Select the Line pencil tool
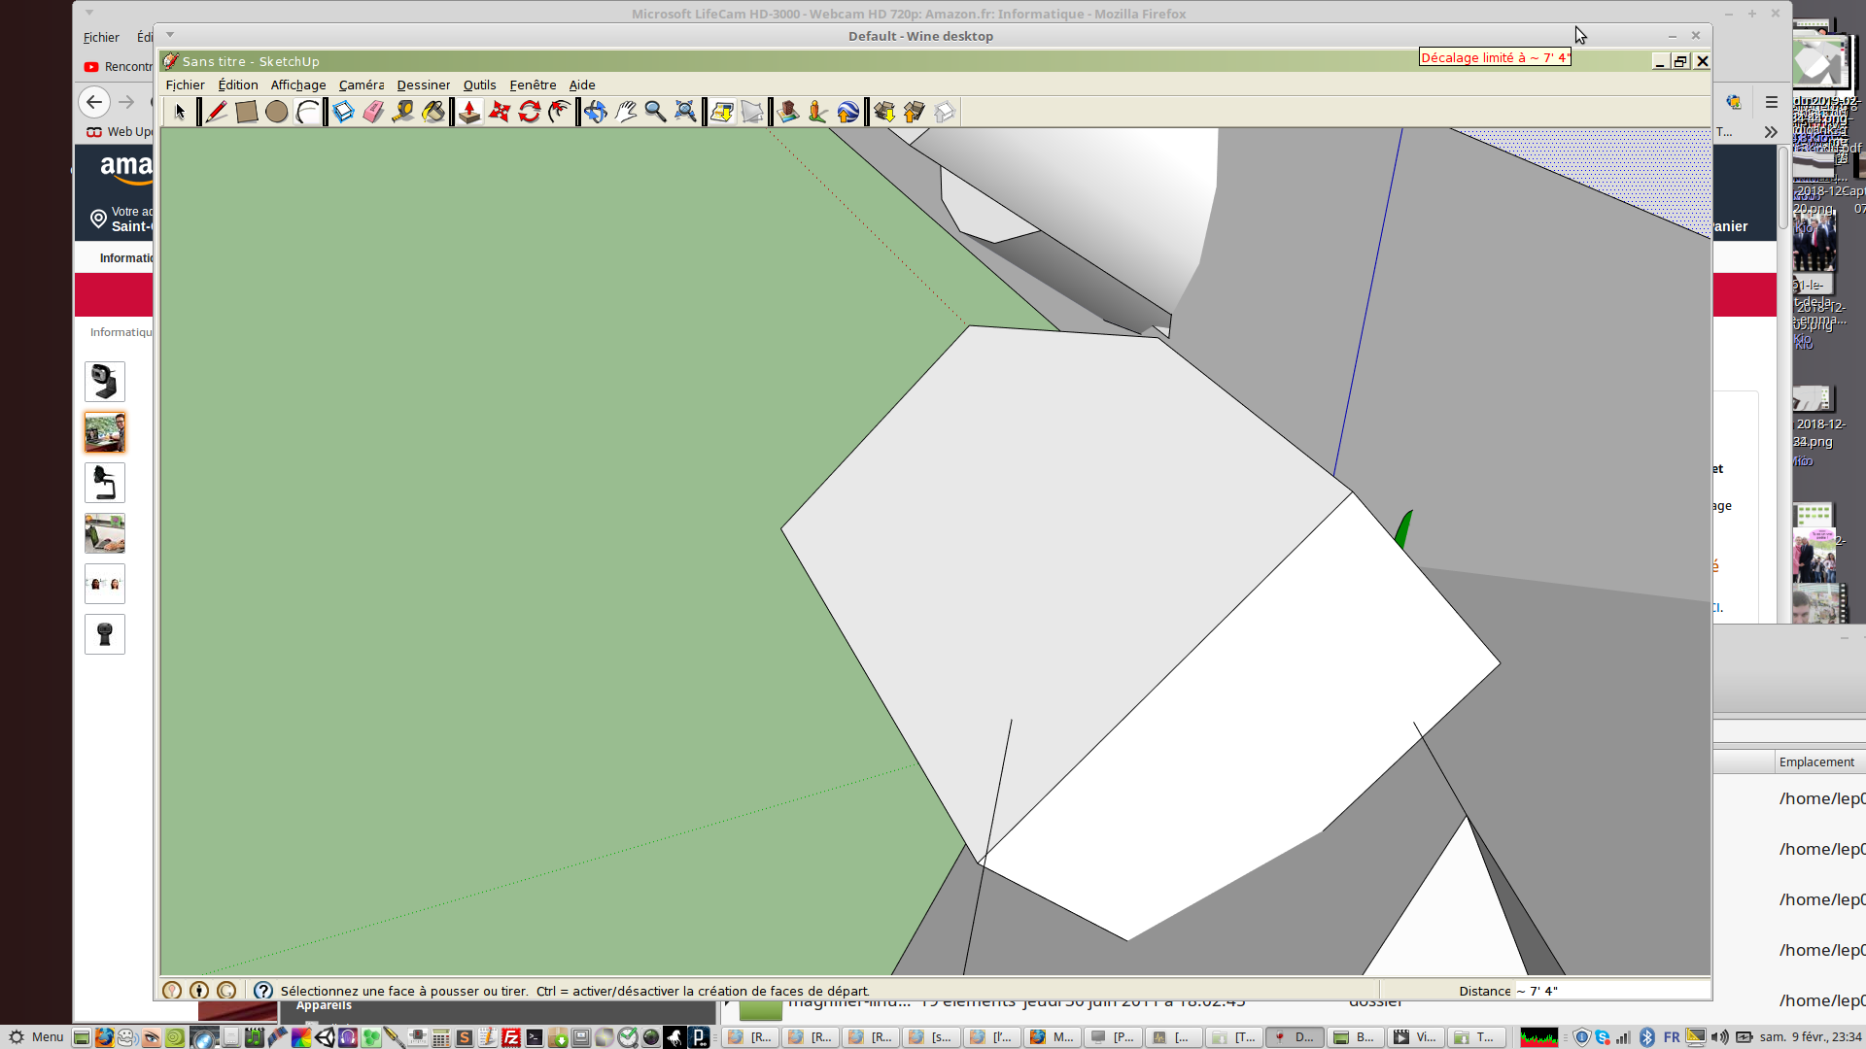This screenshot has width=1866, height=1049. point(216,112)
